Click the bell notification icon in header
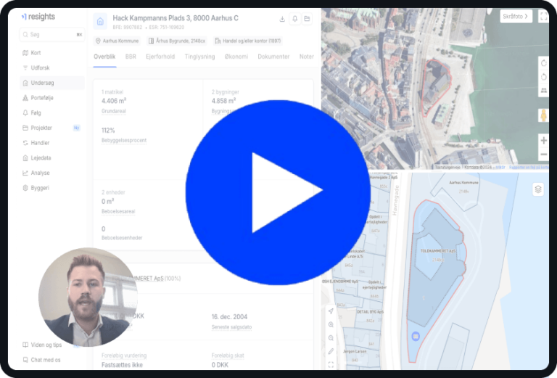The height and width of the screenshot is (378, 557). click(294, 19)
